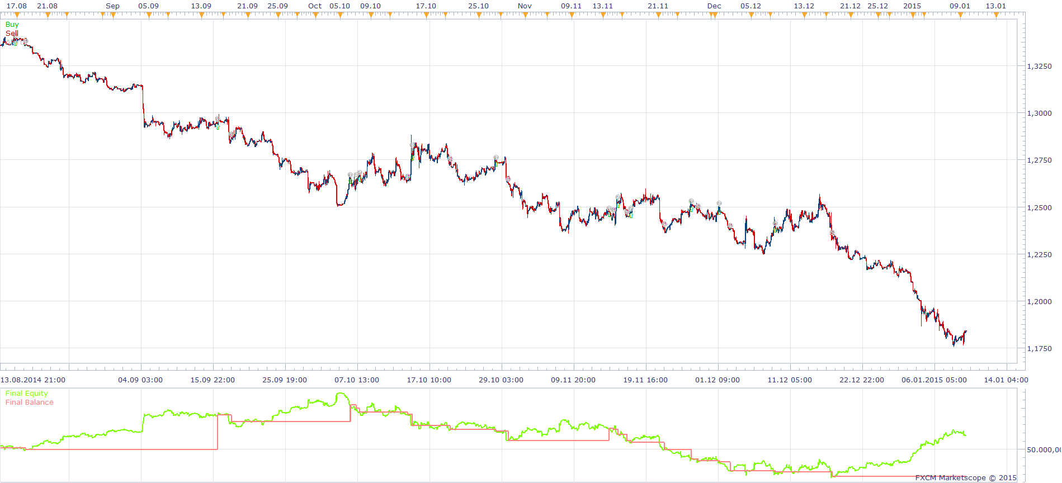This screenshot has height=483, width=1062.
Task: Click the 1,2250 price axis label
Action: pos(1040,255)
